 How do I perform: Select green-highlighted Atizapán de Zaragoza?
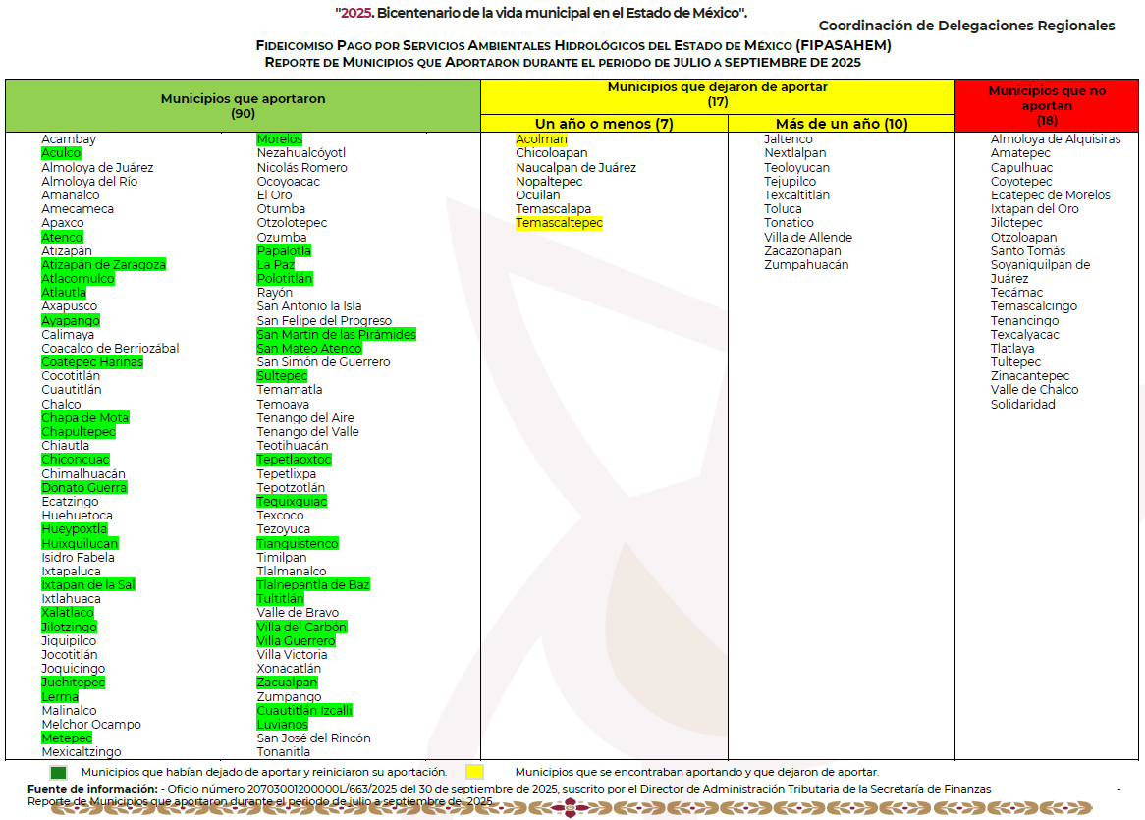[x=103, y=265]
